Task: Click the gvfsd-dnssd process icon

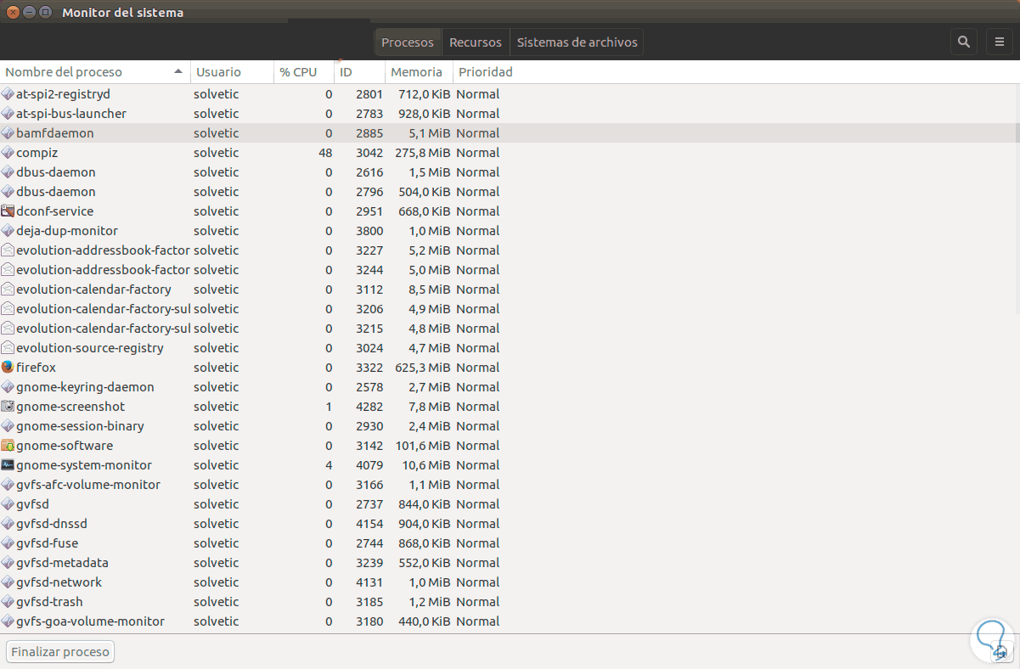Action: click(x=8, y=524)
